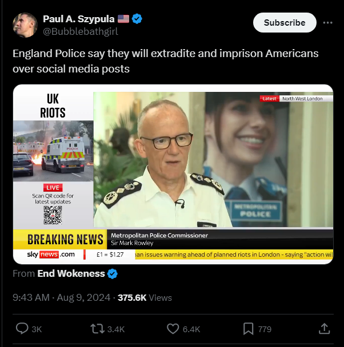Bookmark this post
This screenshot has width=344, height=347.
[x=249, y=329]
